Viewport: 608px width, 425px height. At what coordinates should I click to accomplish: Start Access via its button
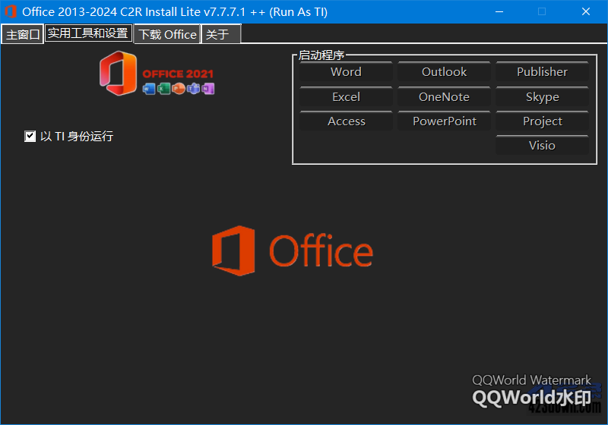click(x=346, y=121)
